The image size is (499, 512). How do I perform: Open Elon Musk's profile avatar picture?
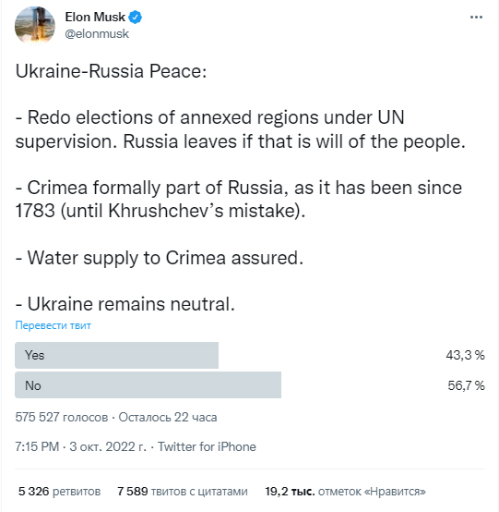(x=35, y=25)
